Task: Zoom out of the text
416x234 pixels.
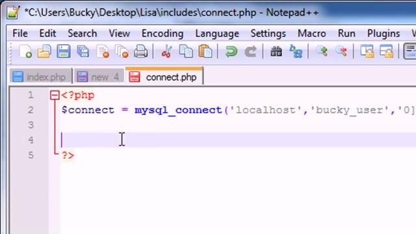Action: coord(341,51)
